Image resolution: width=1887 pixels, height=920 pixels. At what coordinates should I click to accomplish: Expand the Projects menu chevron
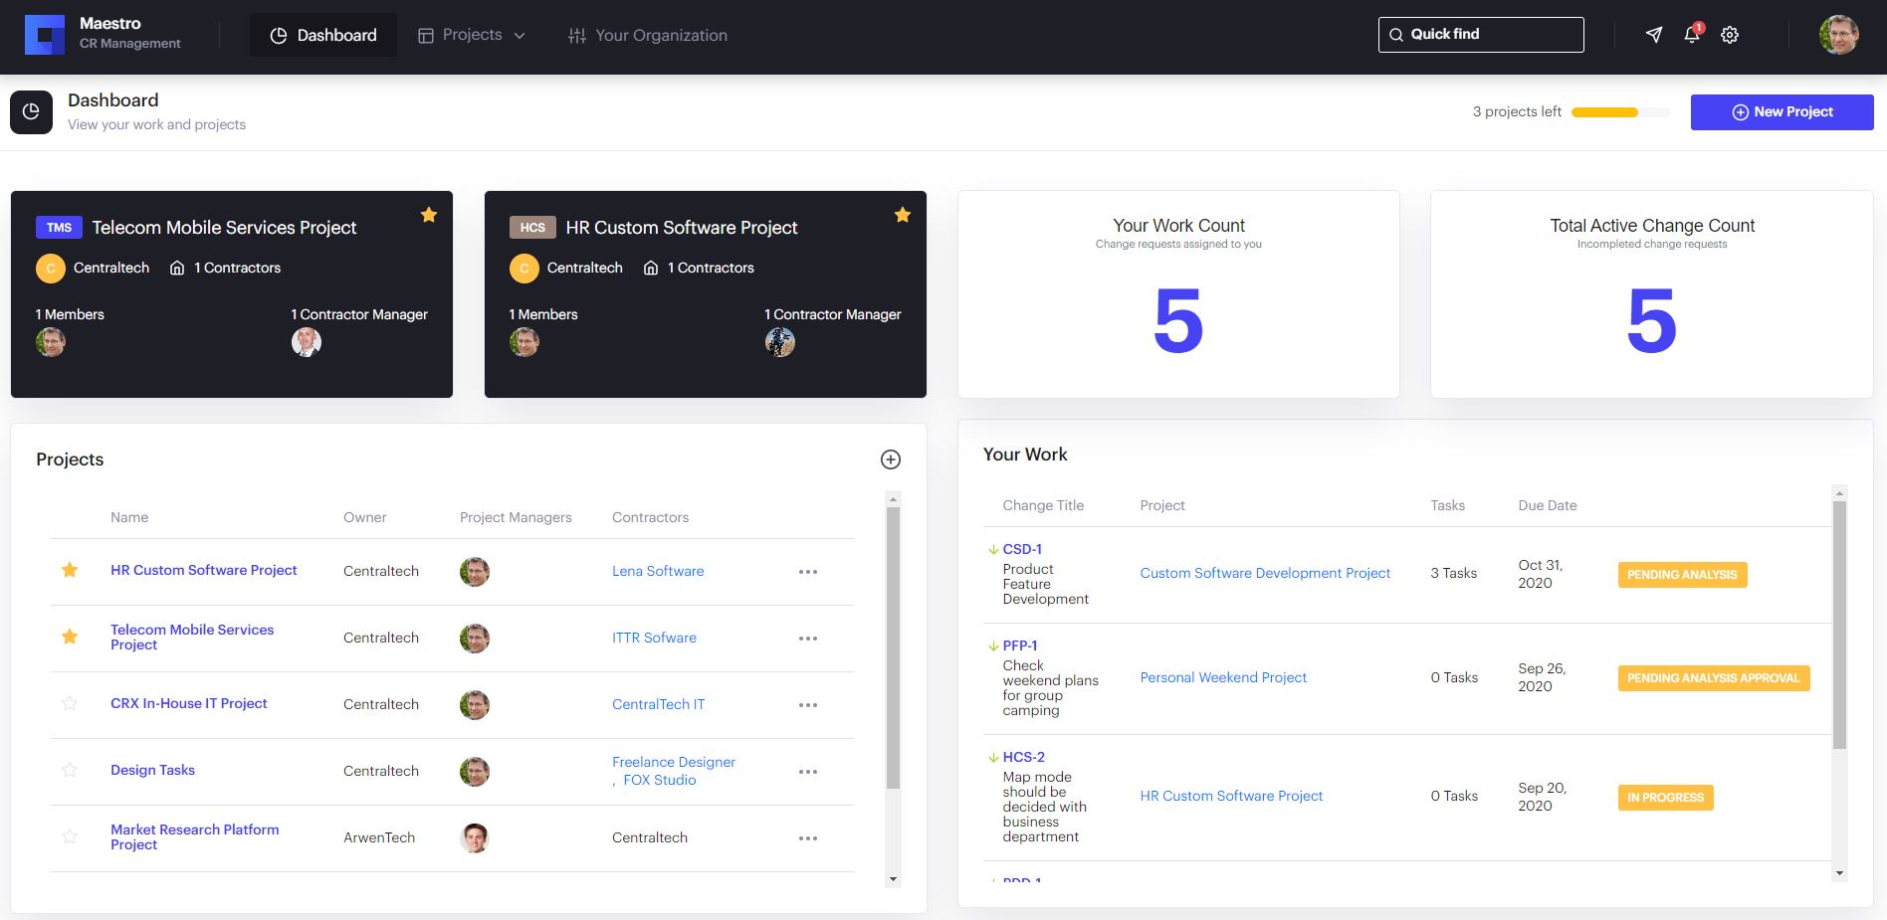[x=520, y=36]
